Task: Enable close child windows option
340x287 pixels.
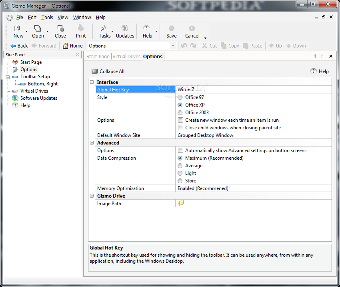Action: (x=180, y=127)
